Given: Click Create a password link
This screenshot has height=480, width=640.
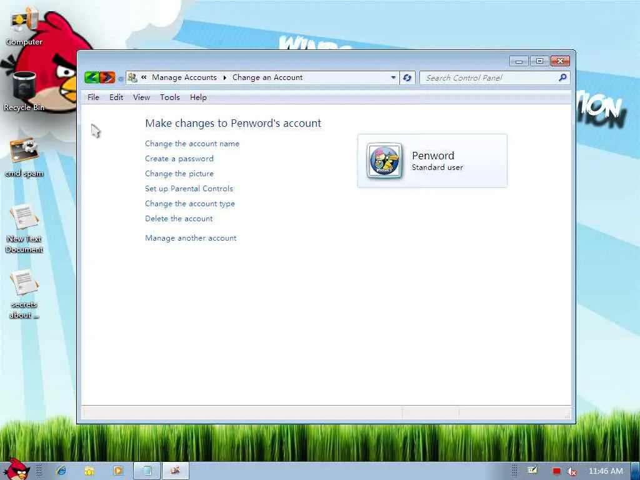Looking at the screenshot, I should coord(179,158).
